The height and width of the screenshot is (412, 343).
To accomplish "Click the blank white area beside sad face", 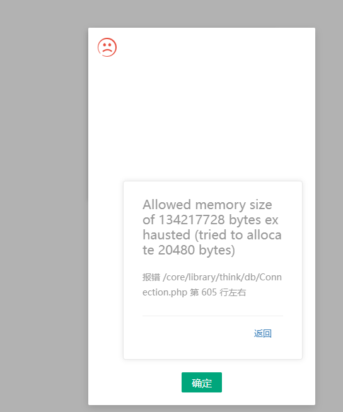I will pos(211,47).
